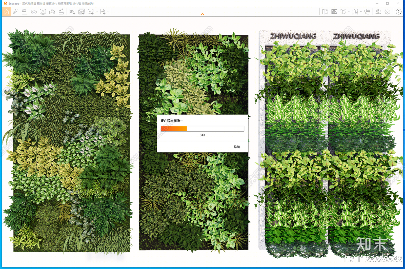Expand the projection cube dropdown arrow

tap(349, 12)
